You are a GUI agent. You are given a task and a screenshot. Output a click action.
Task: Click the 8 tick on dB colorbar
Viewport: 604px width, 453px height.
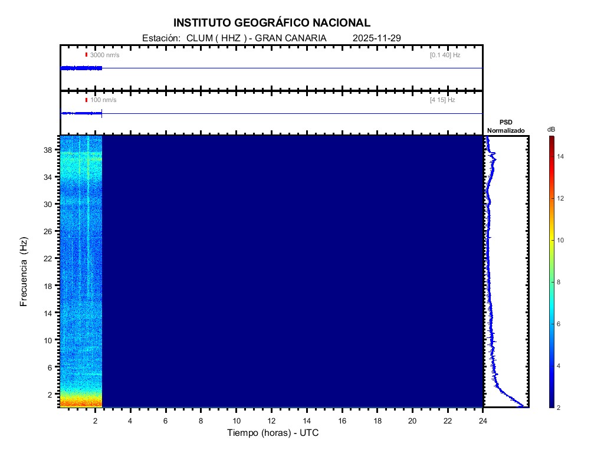[560, 283]
